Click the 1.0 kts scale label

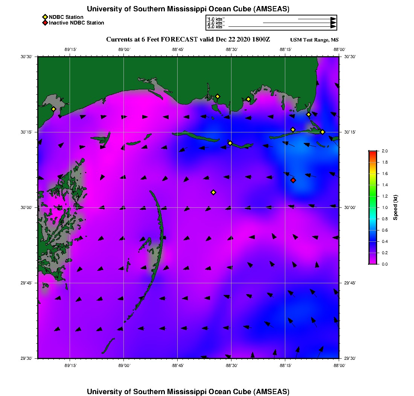[216, 19]
